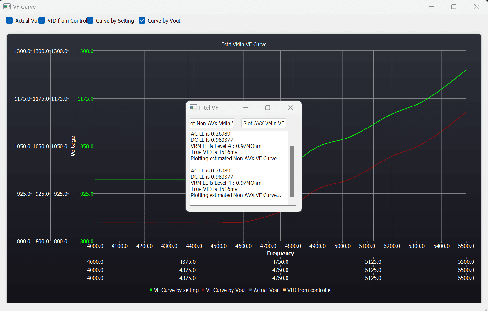Image resolution: width=488 pixels, height=311 pixels.
Task: Click last 'Plotting estimated Non AVX VF Curve' line
Action: (x=236, y=195)
